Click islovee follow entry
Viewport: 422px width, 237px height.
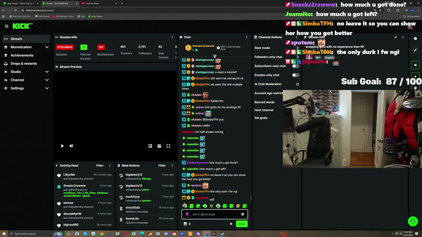pos(84,205)
